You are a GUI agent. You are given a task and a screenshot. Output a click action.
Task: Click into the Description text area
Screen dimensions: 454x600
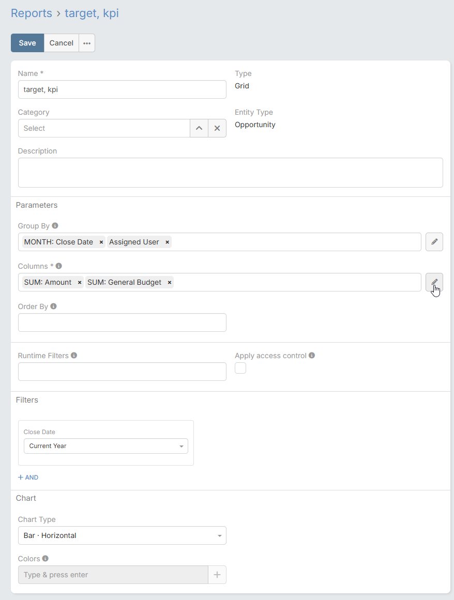(x=230, y=173)
